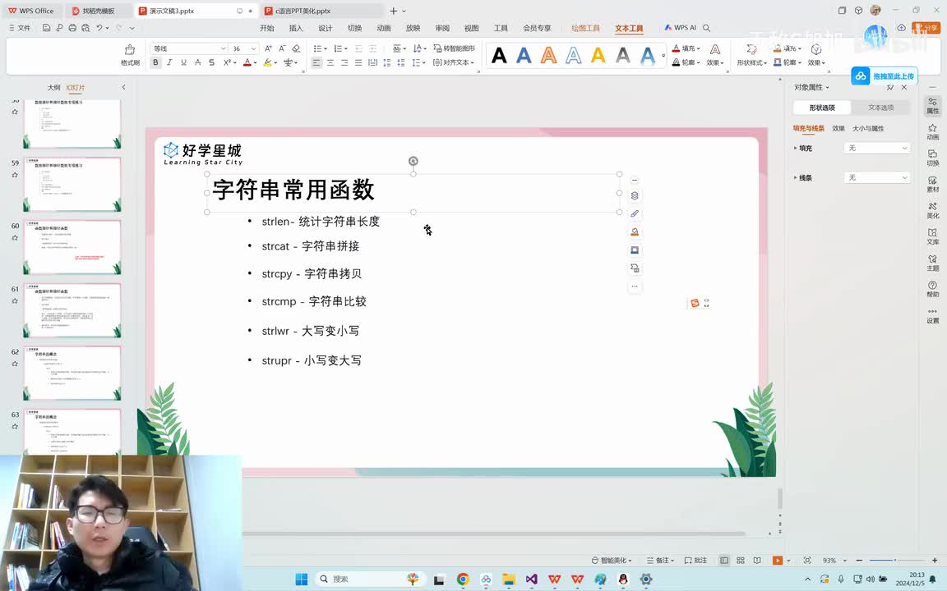Expand the 线条 section triangle in properties
The image size is (947, 591).
pyautogui.click(x=796, y=177)
